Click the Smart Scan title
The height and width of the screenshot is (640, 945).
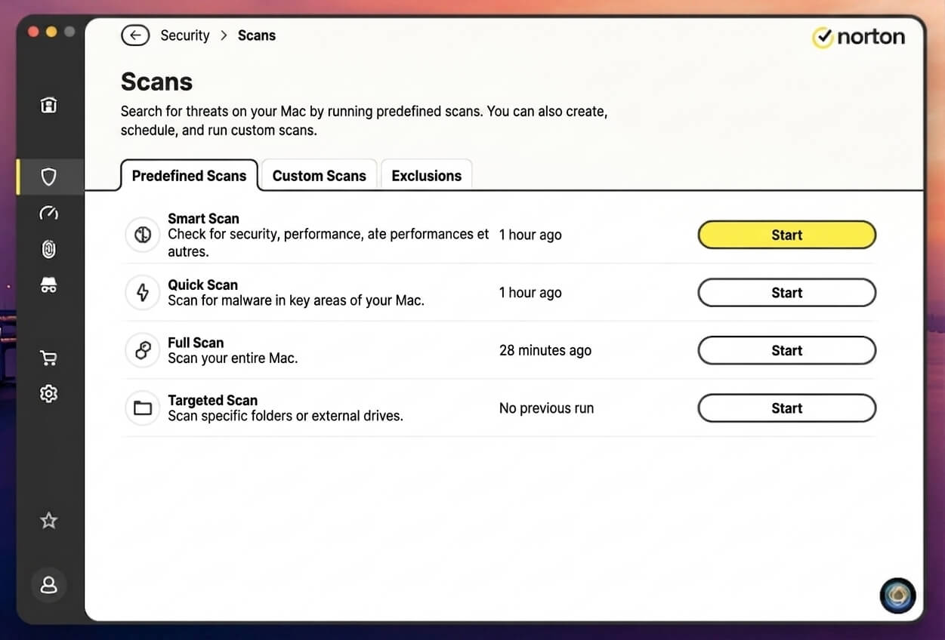click(x=203, y=219)
